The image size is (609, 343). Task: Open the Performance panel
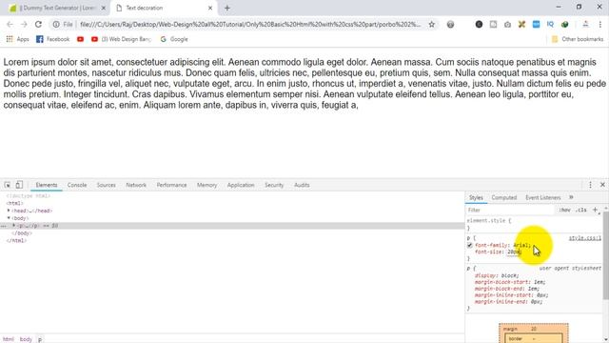171,185
